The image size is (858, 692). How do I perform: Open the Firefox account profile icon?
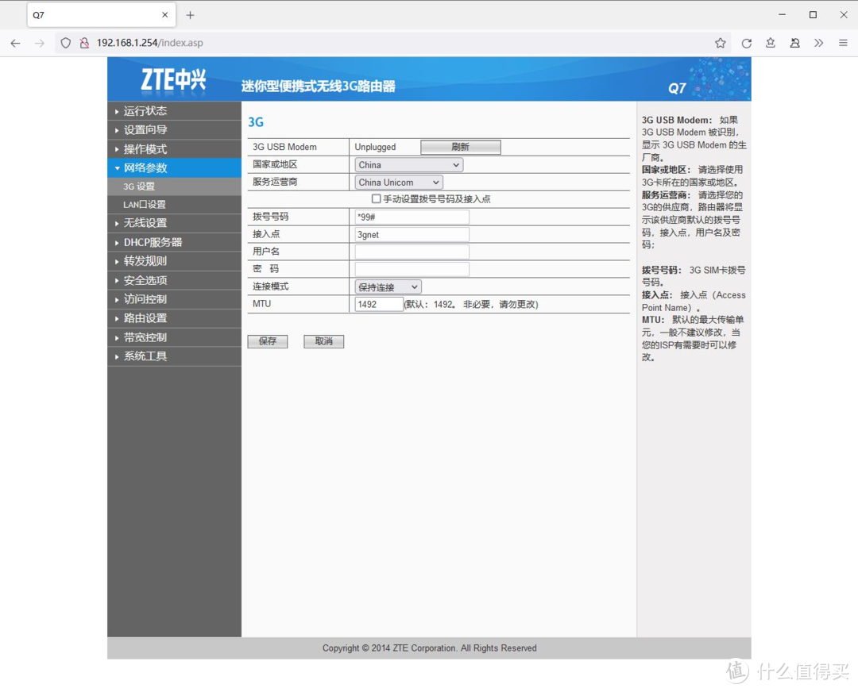point(794,43)
